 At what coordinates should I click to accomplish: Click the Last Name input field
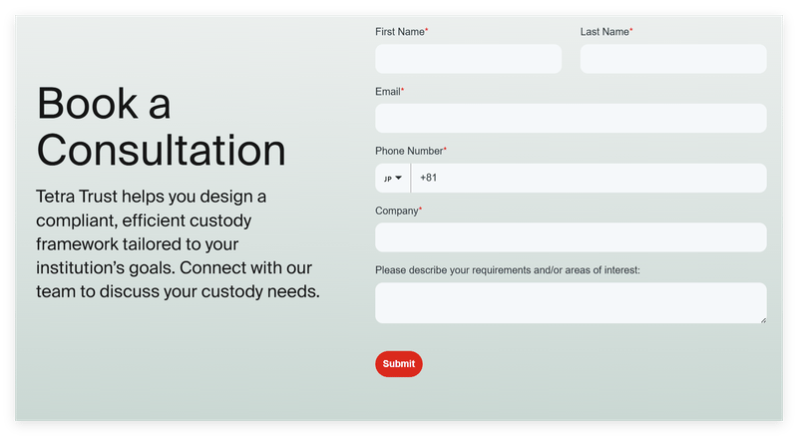673,59
